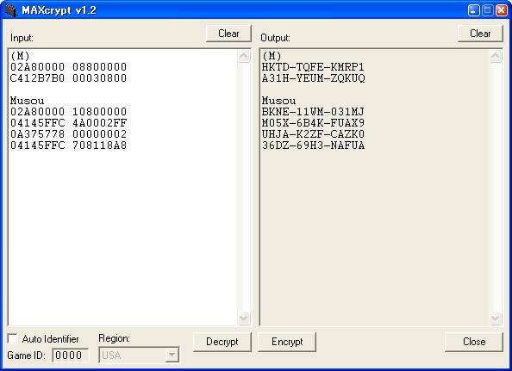Screen dimensions: 512x371
Task: Place cursor on the Musou input line
Action: [27, 101]
